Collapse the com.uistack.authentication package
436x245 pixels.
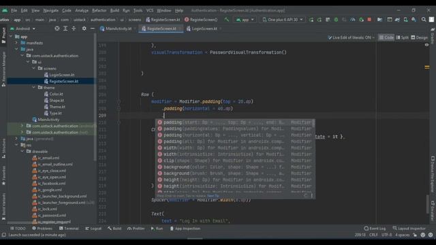pos(22,56)
